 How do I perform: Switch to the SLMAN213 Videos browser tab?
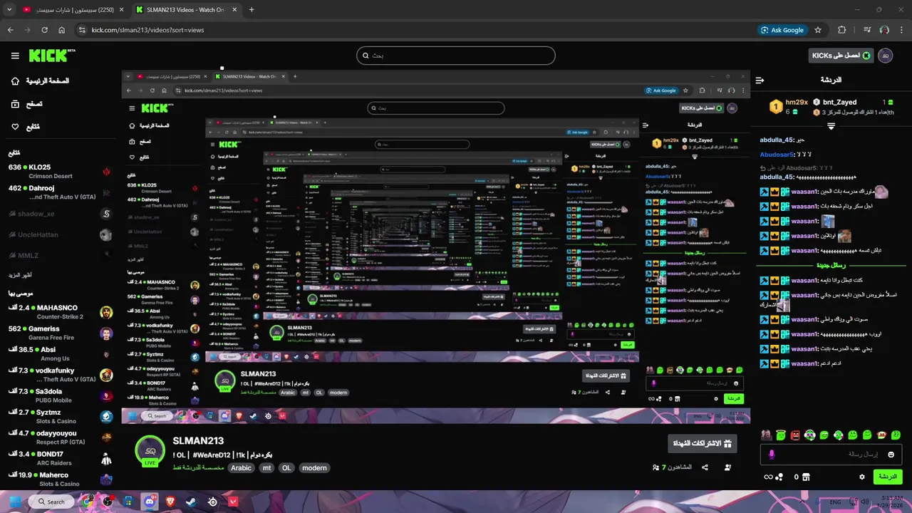[x=187, y=10]
